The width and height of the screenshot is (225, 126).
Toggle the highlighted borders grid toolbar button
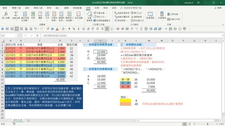click(x=17, y=29)
